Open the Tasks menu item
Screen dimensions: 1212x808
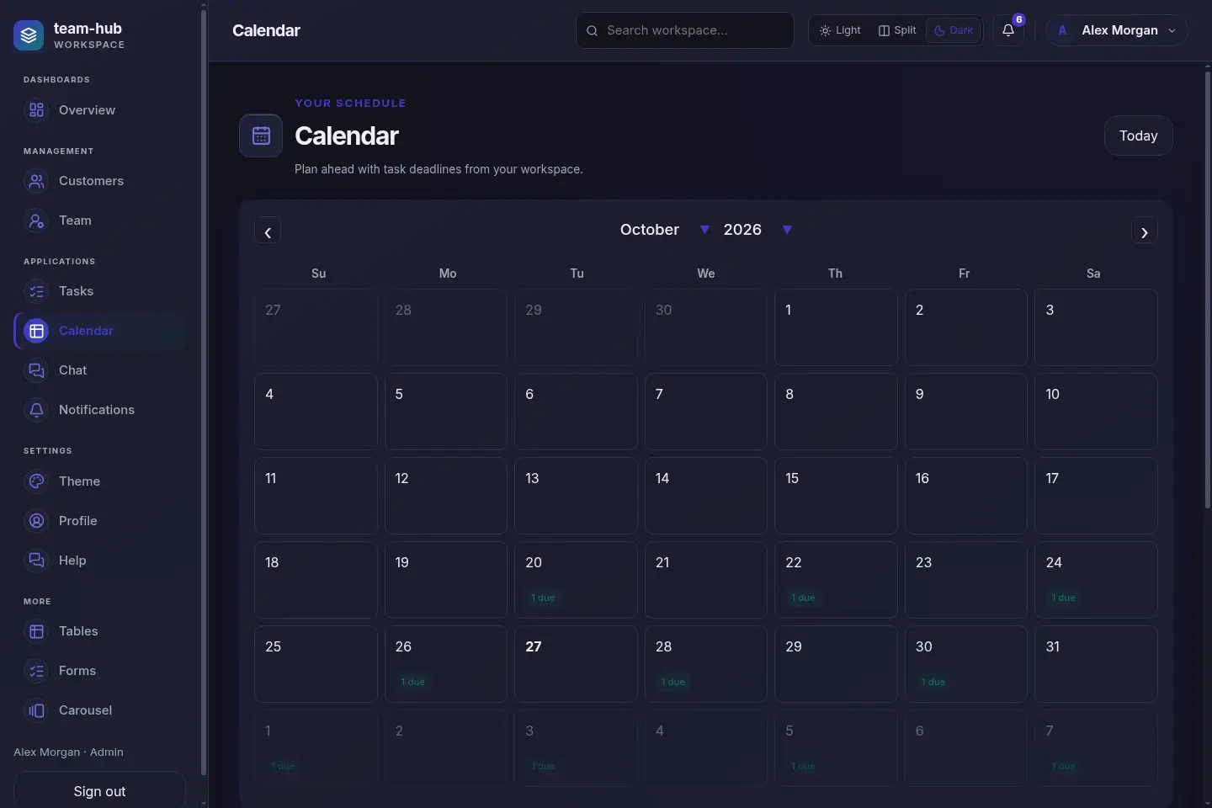pos(99,291)
